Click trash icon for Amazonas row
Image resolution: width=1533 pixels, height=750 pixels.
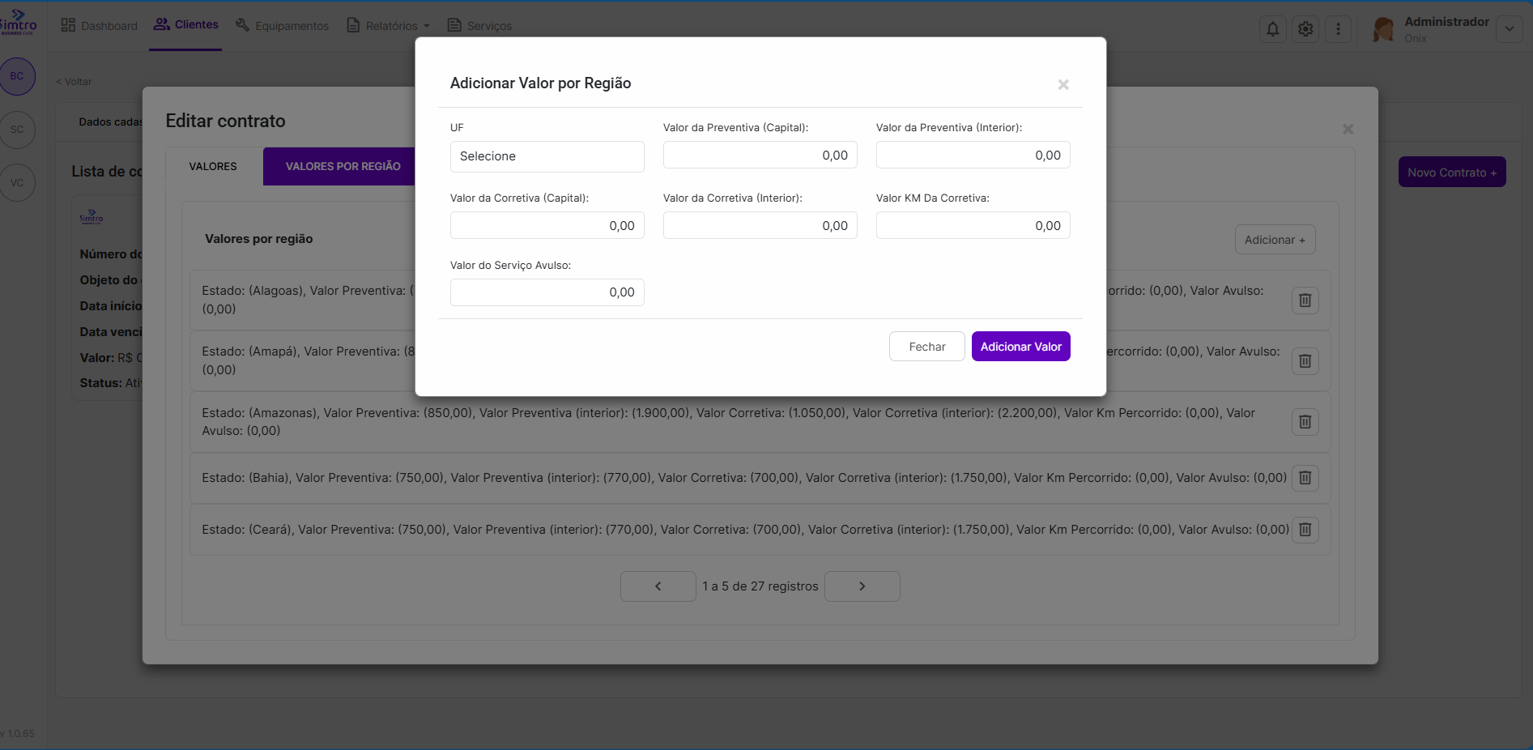pos(1305,422)
